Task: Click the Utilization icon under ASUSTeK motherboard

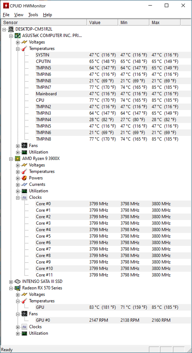Action: (24, 152)
